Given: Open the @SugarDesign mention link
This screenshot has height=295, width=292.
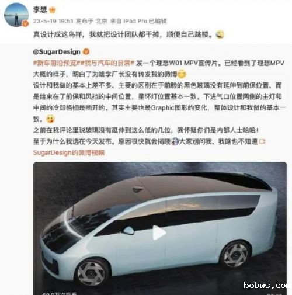Looking at the screenshot, I should click(x=57, y=52).
